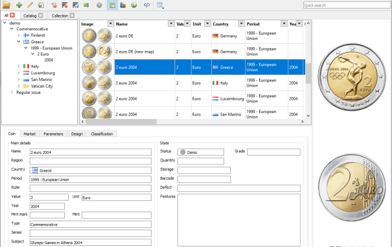Switch to the Classification tab
This screenshot has width=392, height=247.
coord(102,134)
